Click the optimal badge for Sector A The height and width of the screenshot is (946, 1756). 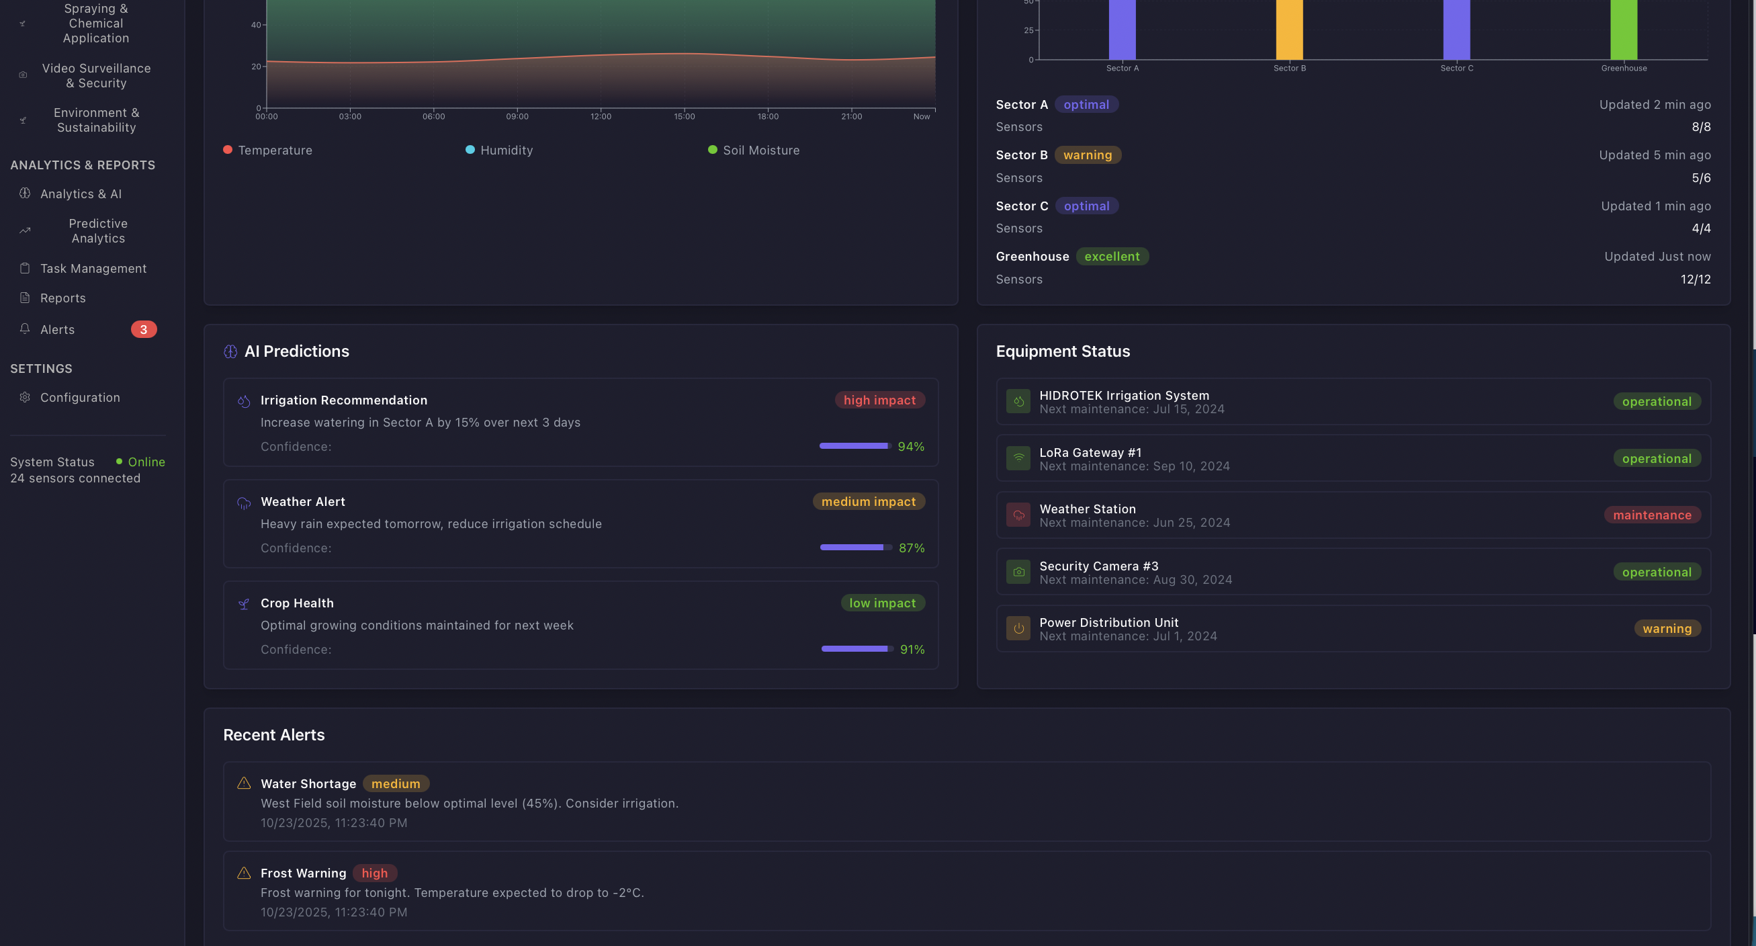point(1088,103)
